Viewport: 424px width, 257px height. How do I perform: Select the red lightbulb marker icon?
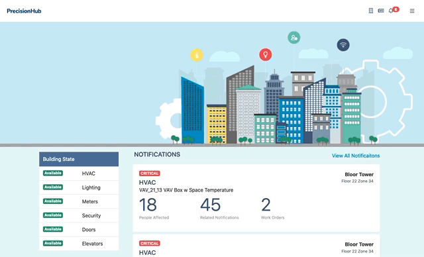[x=266, y=54]
